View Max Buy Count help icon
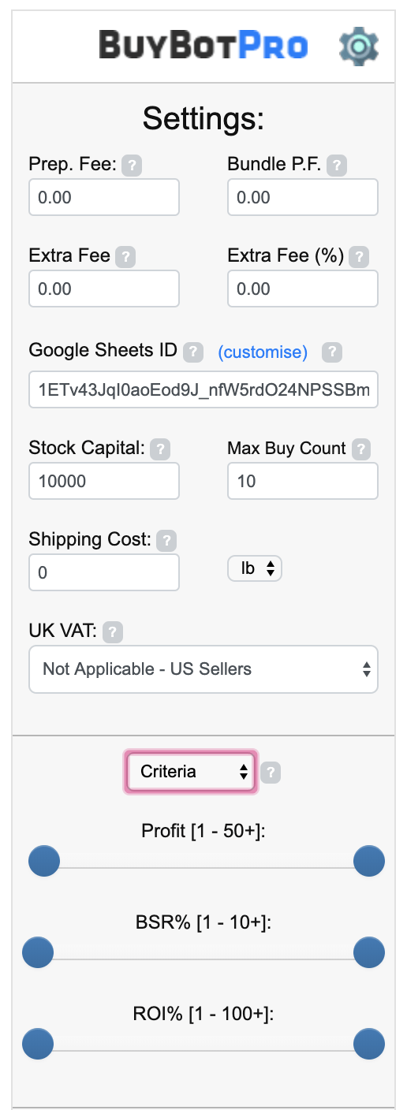 360,449
